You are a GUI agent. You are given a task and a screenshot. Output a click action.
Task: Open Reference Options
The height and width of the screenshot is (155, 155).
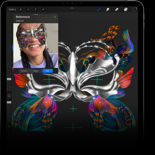pyautogui.click(x=20, y=21)
